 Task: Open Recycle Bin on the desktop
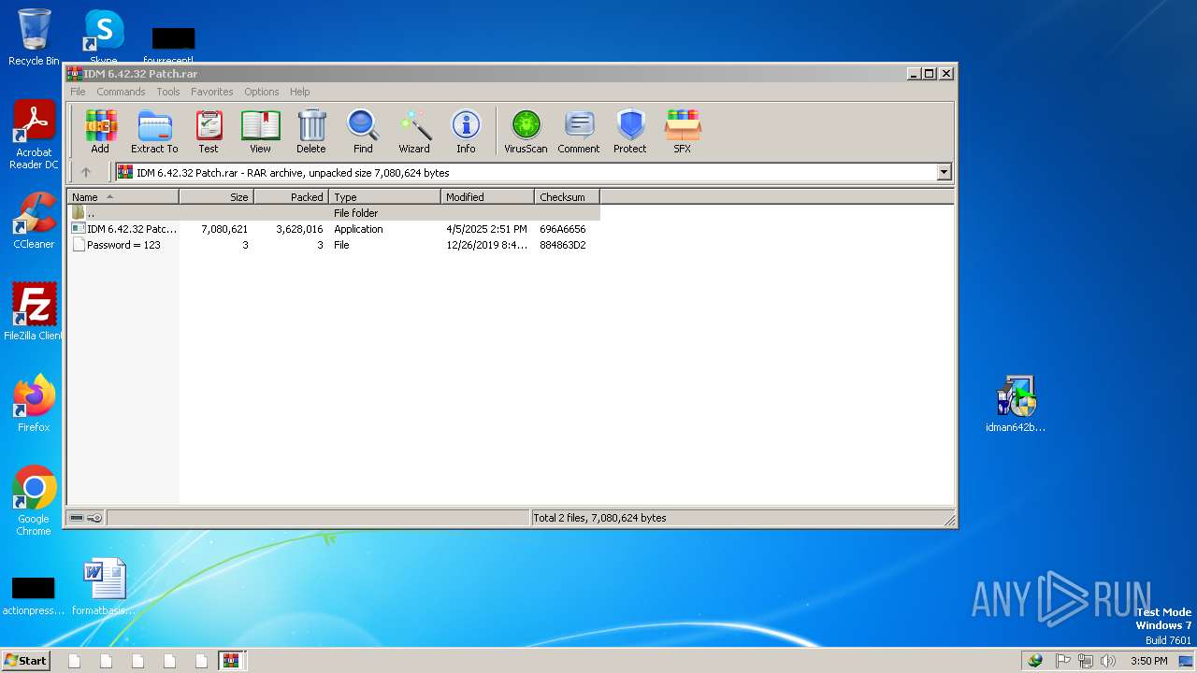34,37
